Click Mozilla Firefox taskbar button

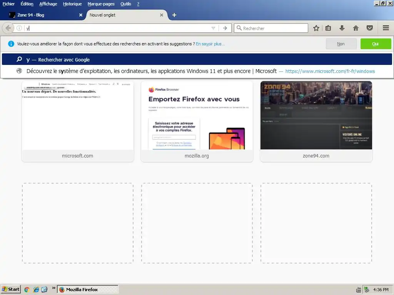tap(88, 290)
